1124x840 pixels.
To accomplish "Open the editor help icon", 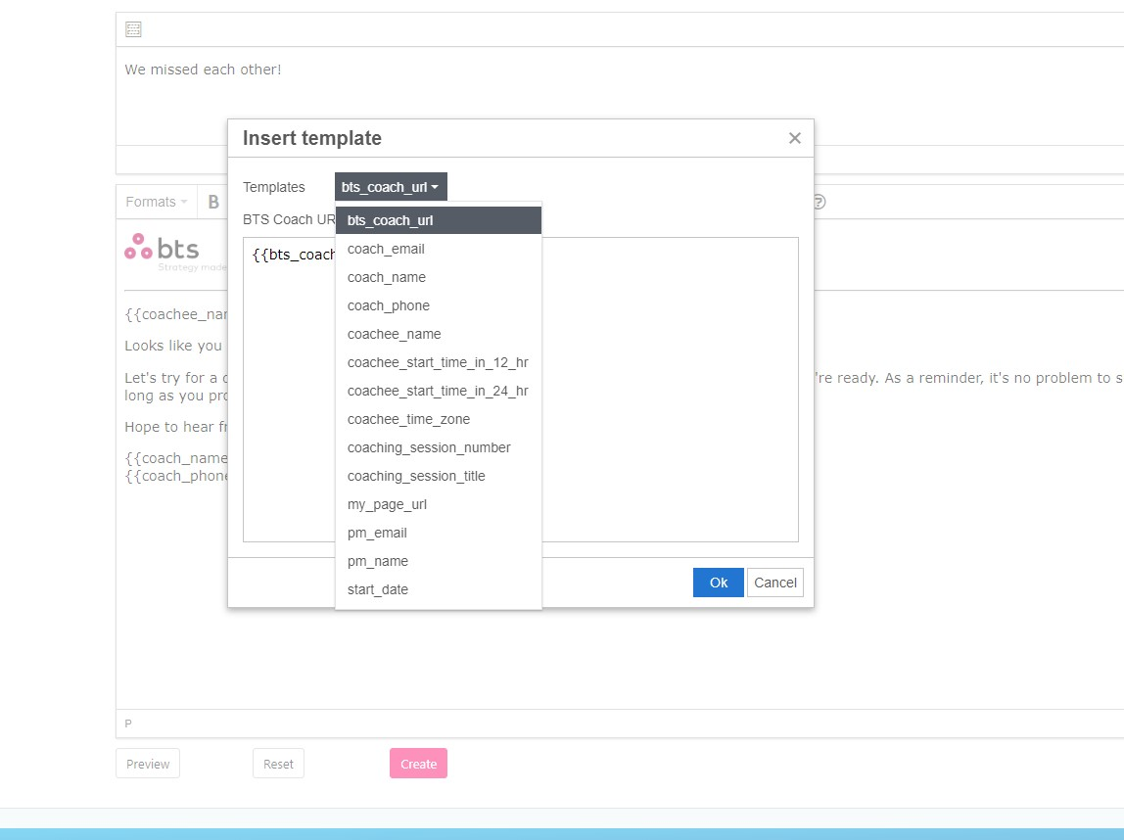I will pos(819,202).
